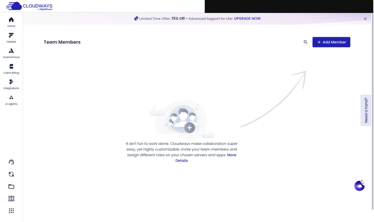Open the More Details link
Viewport: 374px width, 222px height.
tap(206, 158)
